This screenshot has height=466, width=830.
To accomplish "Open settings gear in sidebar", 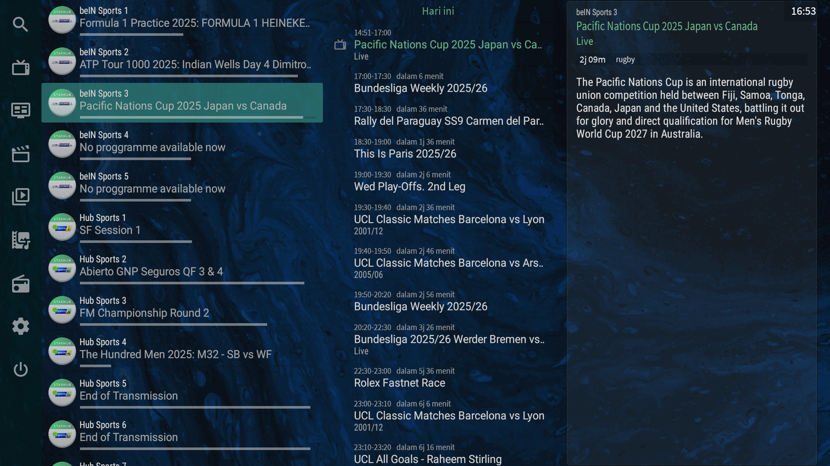I will [x=20, y=326].
